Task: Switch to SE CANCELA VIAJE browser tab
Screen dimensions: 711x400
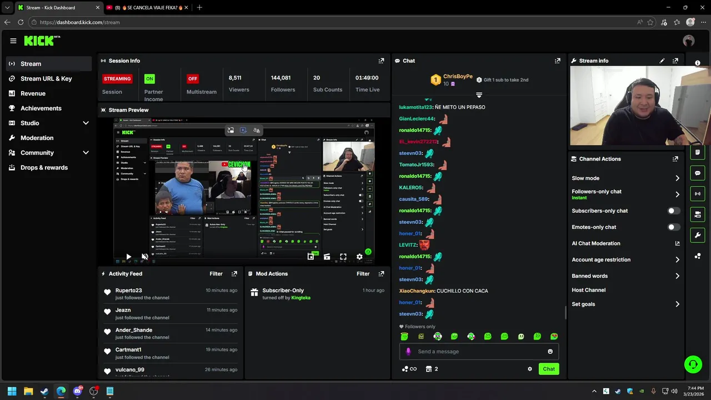Action: tap(147, 8)
